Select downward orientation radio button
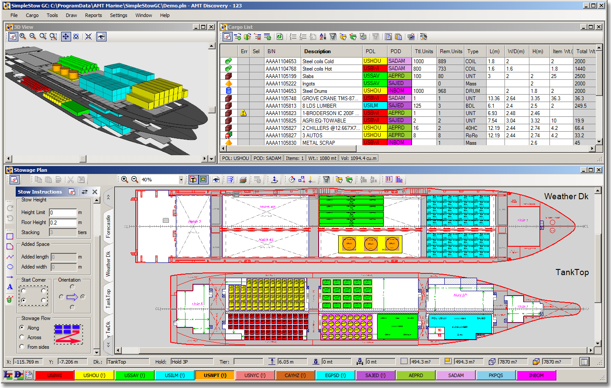The height and width of the screenshot is (388, 611). 72,307
